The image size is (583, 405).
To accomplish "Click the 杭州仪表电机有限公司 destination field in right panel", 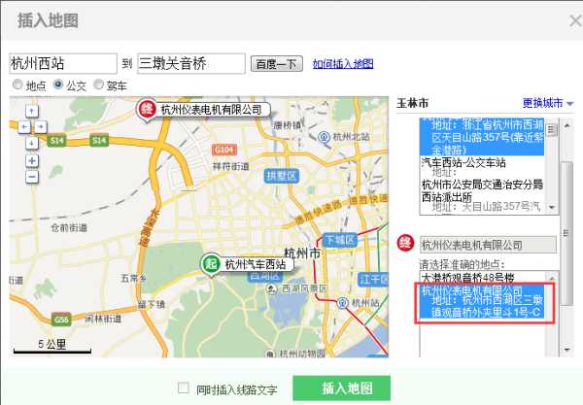I will [x=488, y=245].
